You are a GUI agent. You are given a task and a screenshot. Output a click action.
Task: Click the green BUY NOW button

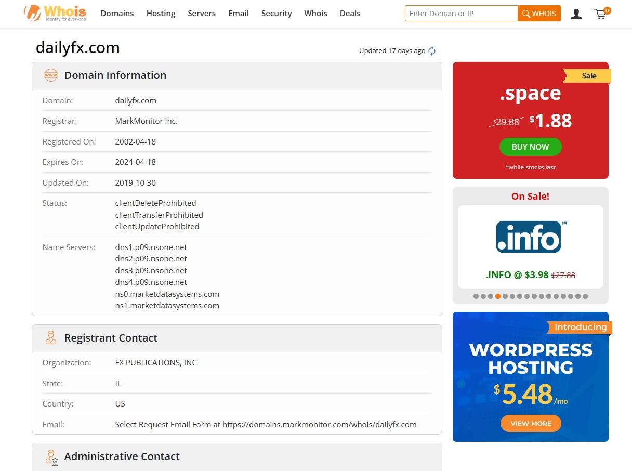point(531,147)
